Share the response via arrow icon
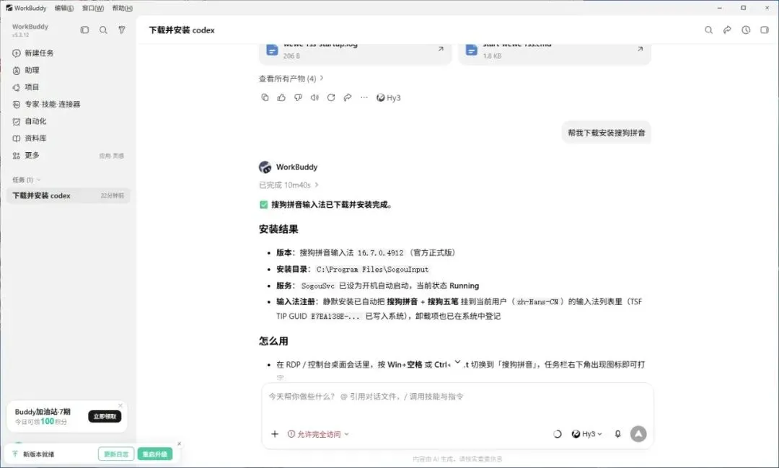 pos(348,97)
